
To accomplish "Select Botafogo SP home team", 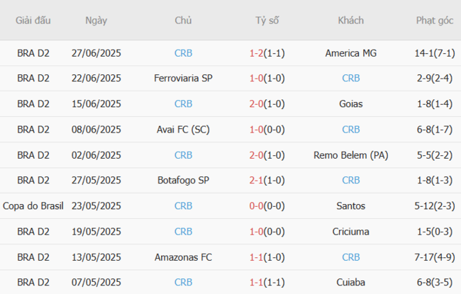I will point(183,181).
